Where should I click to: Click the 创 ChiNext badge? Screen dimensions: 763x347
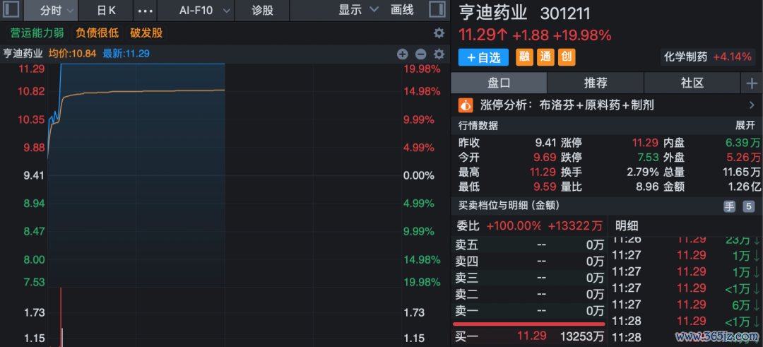[x=567, y=57]
